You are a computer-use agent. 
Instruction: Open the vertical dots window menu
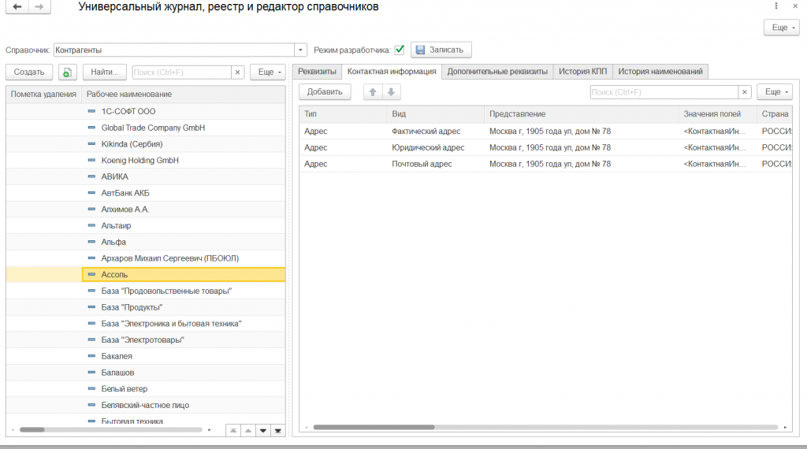coord(776,6)
